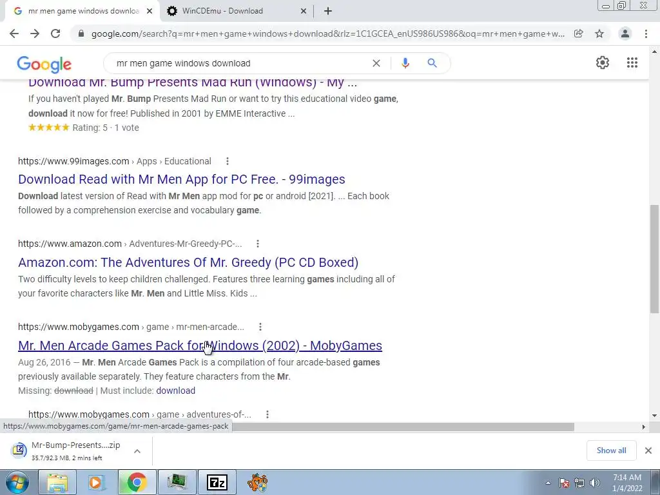Go forward using the browser forward arrow

click(x=35, y=34)
